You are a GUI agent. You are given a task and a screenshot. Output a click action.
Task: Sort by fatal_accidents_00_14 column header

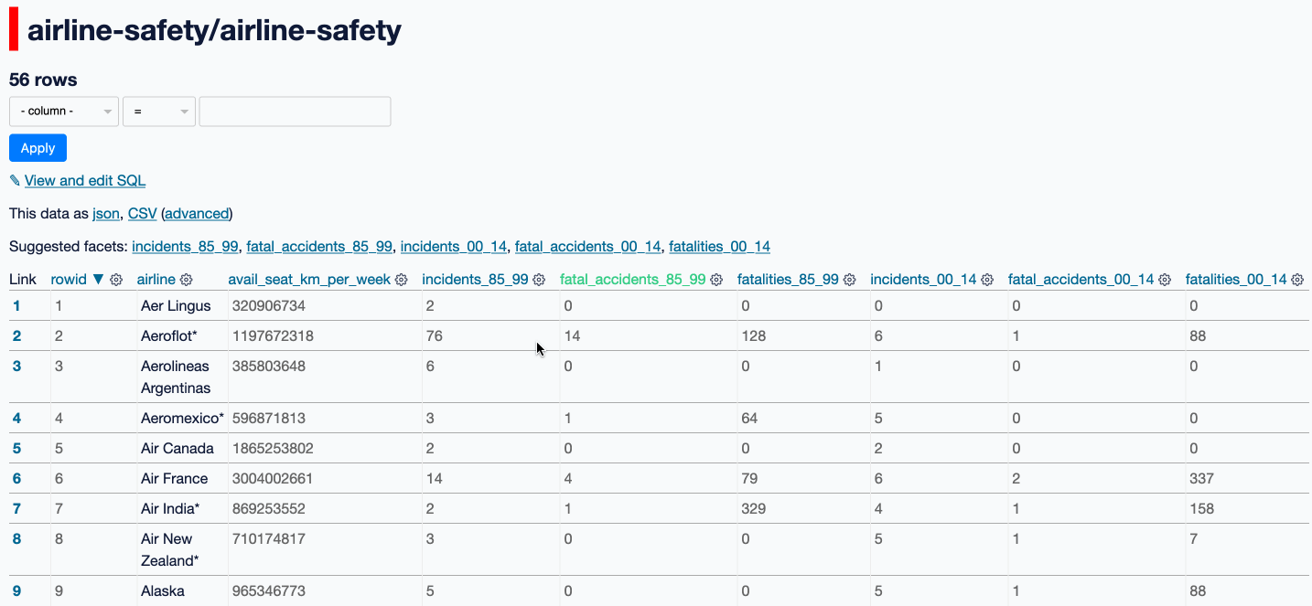1081,280
